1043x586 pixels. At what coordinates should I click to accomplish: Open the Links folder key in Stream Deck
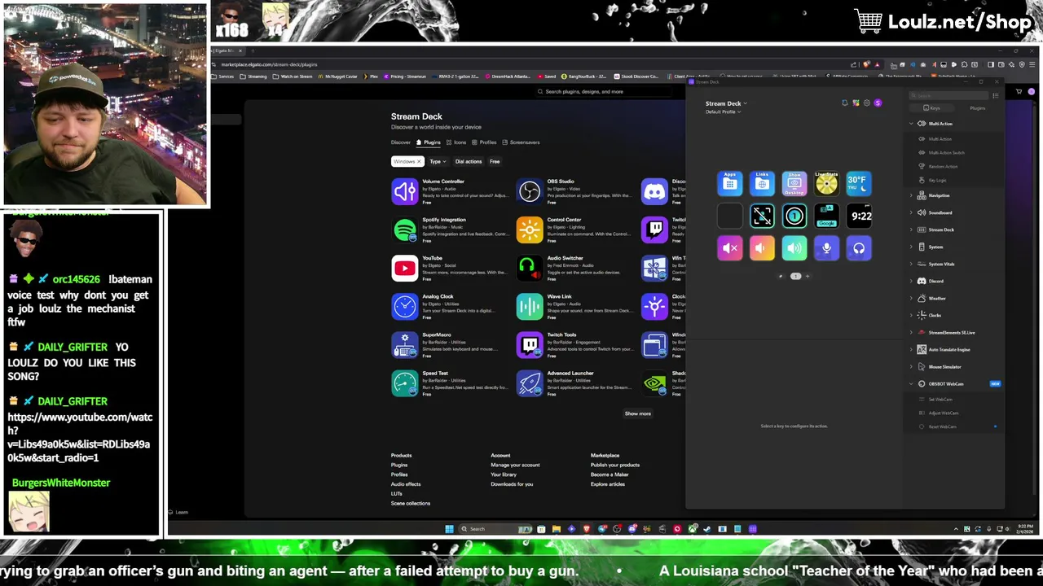[762, 183]
